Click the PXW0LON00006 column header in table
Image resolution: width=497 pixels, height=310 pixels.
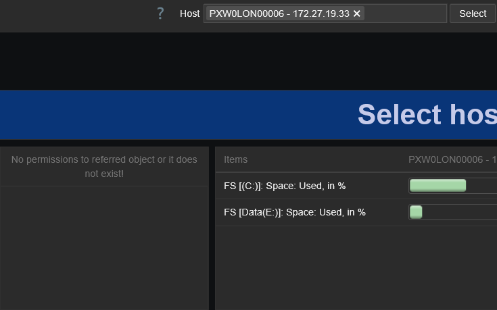[452, 159]
